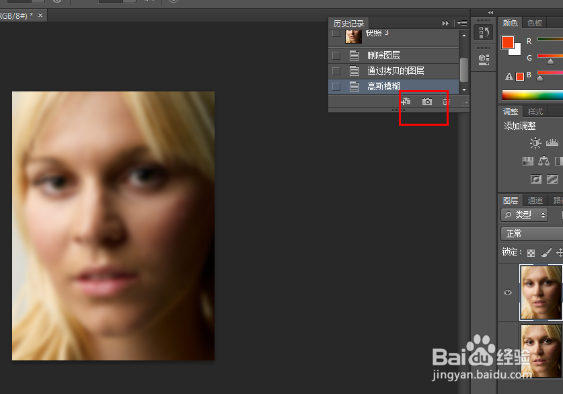Switch to the 样式 tab

[x=535, y=112]
